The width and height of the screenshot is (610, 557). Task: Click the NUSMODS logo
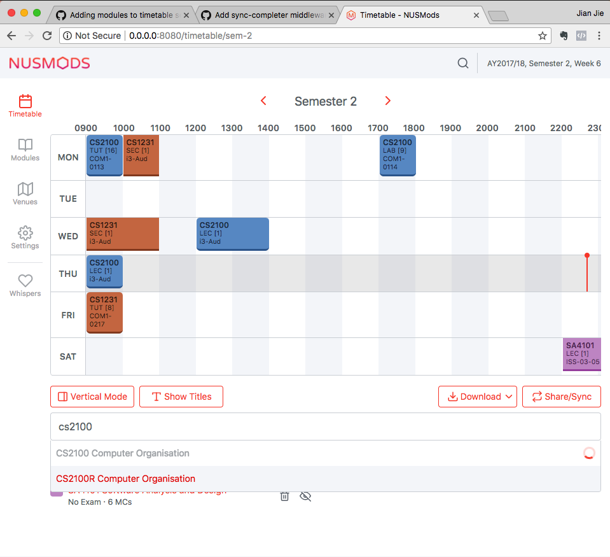point(49,64)
